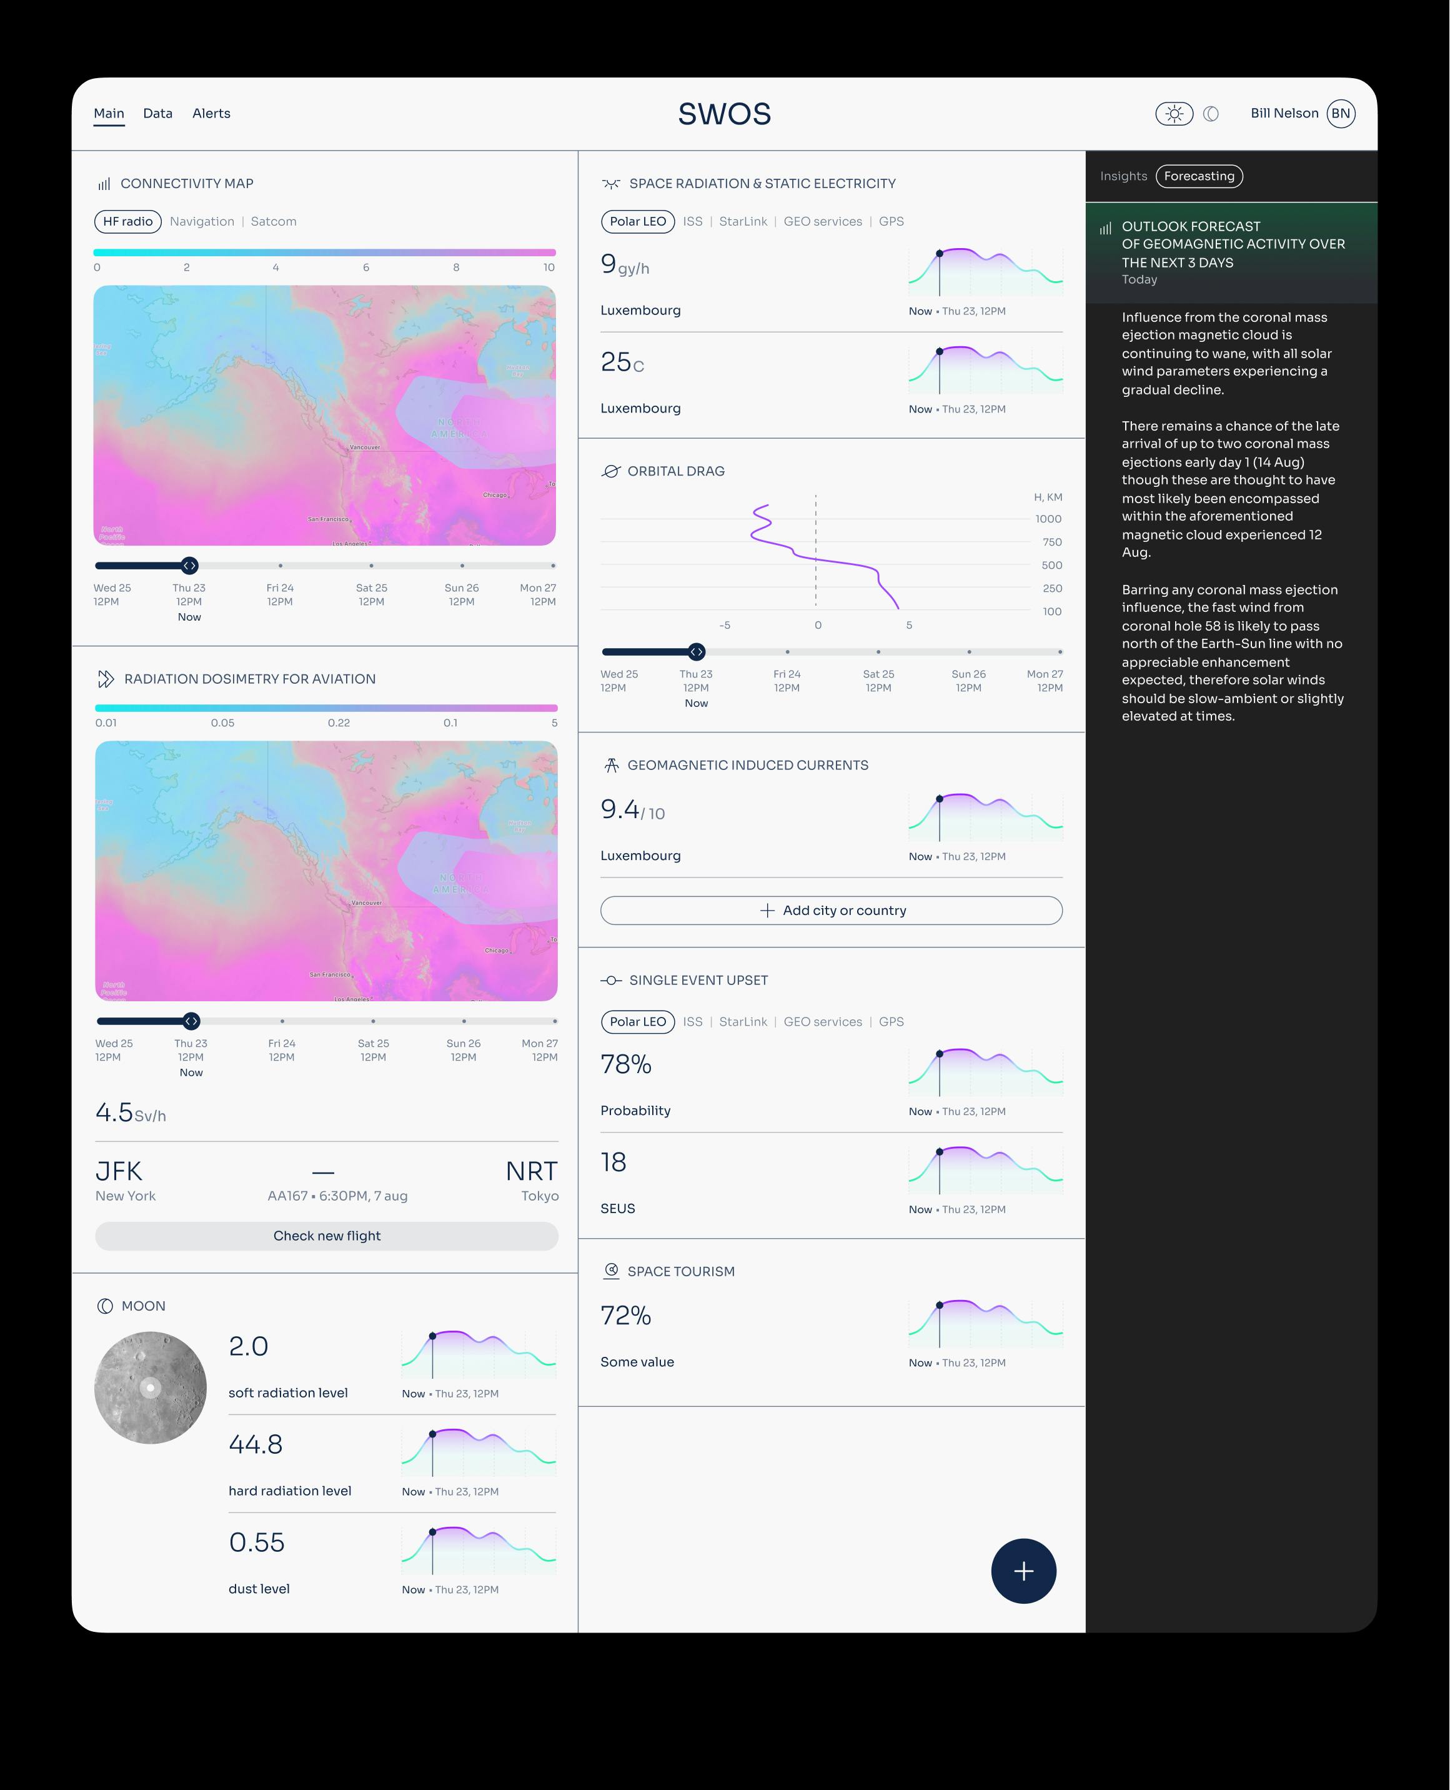Click the Single Event Upset icon
The height and width of the screenshot is (1790, 1450).
pos(612,980)
